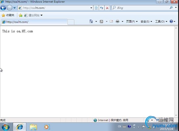This screenshot has height=131, width=179.
Task: Click the Action Center flag tray icon
Action: pyautogui.click(x=144, y=127)
